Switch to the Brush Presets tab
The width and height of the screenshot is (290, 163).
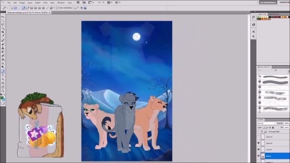tap(264, 67)
